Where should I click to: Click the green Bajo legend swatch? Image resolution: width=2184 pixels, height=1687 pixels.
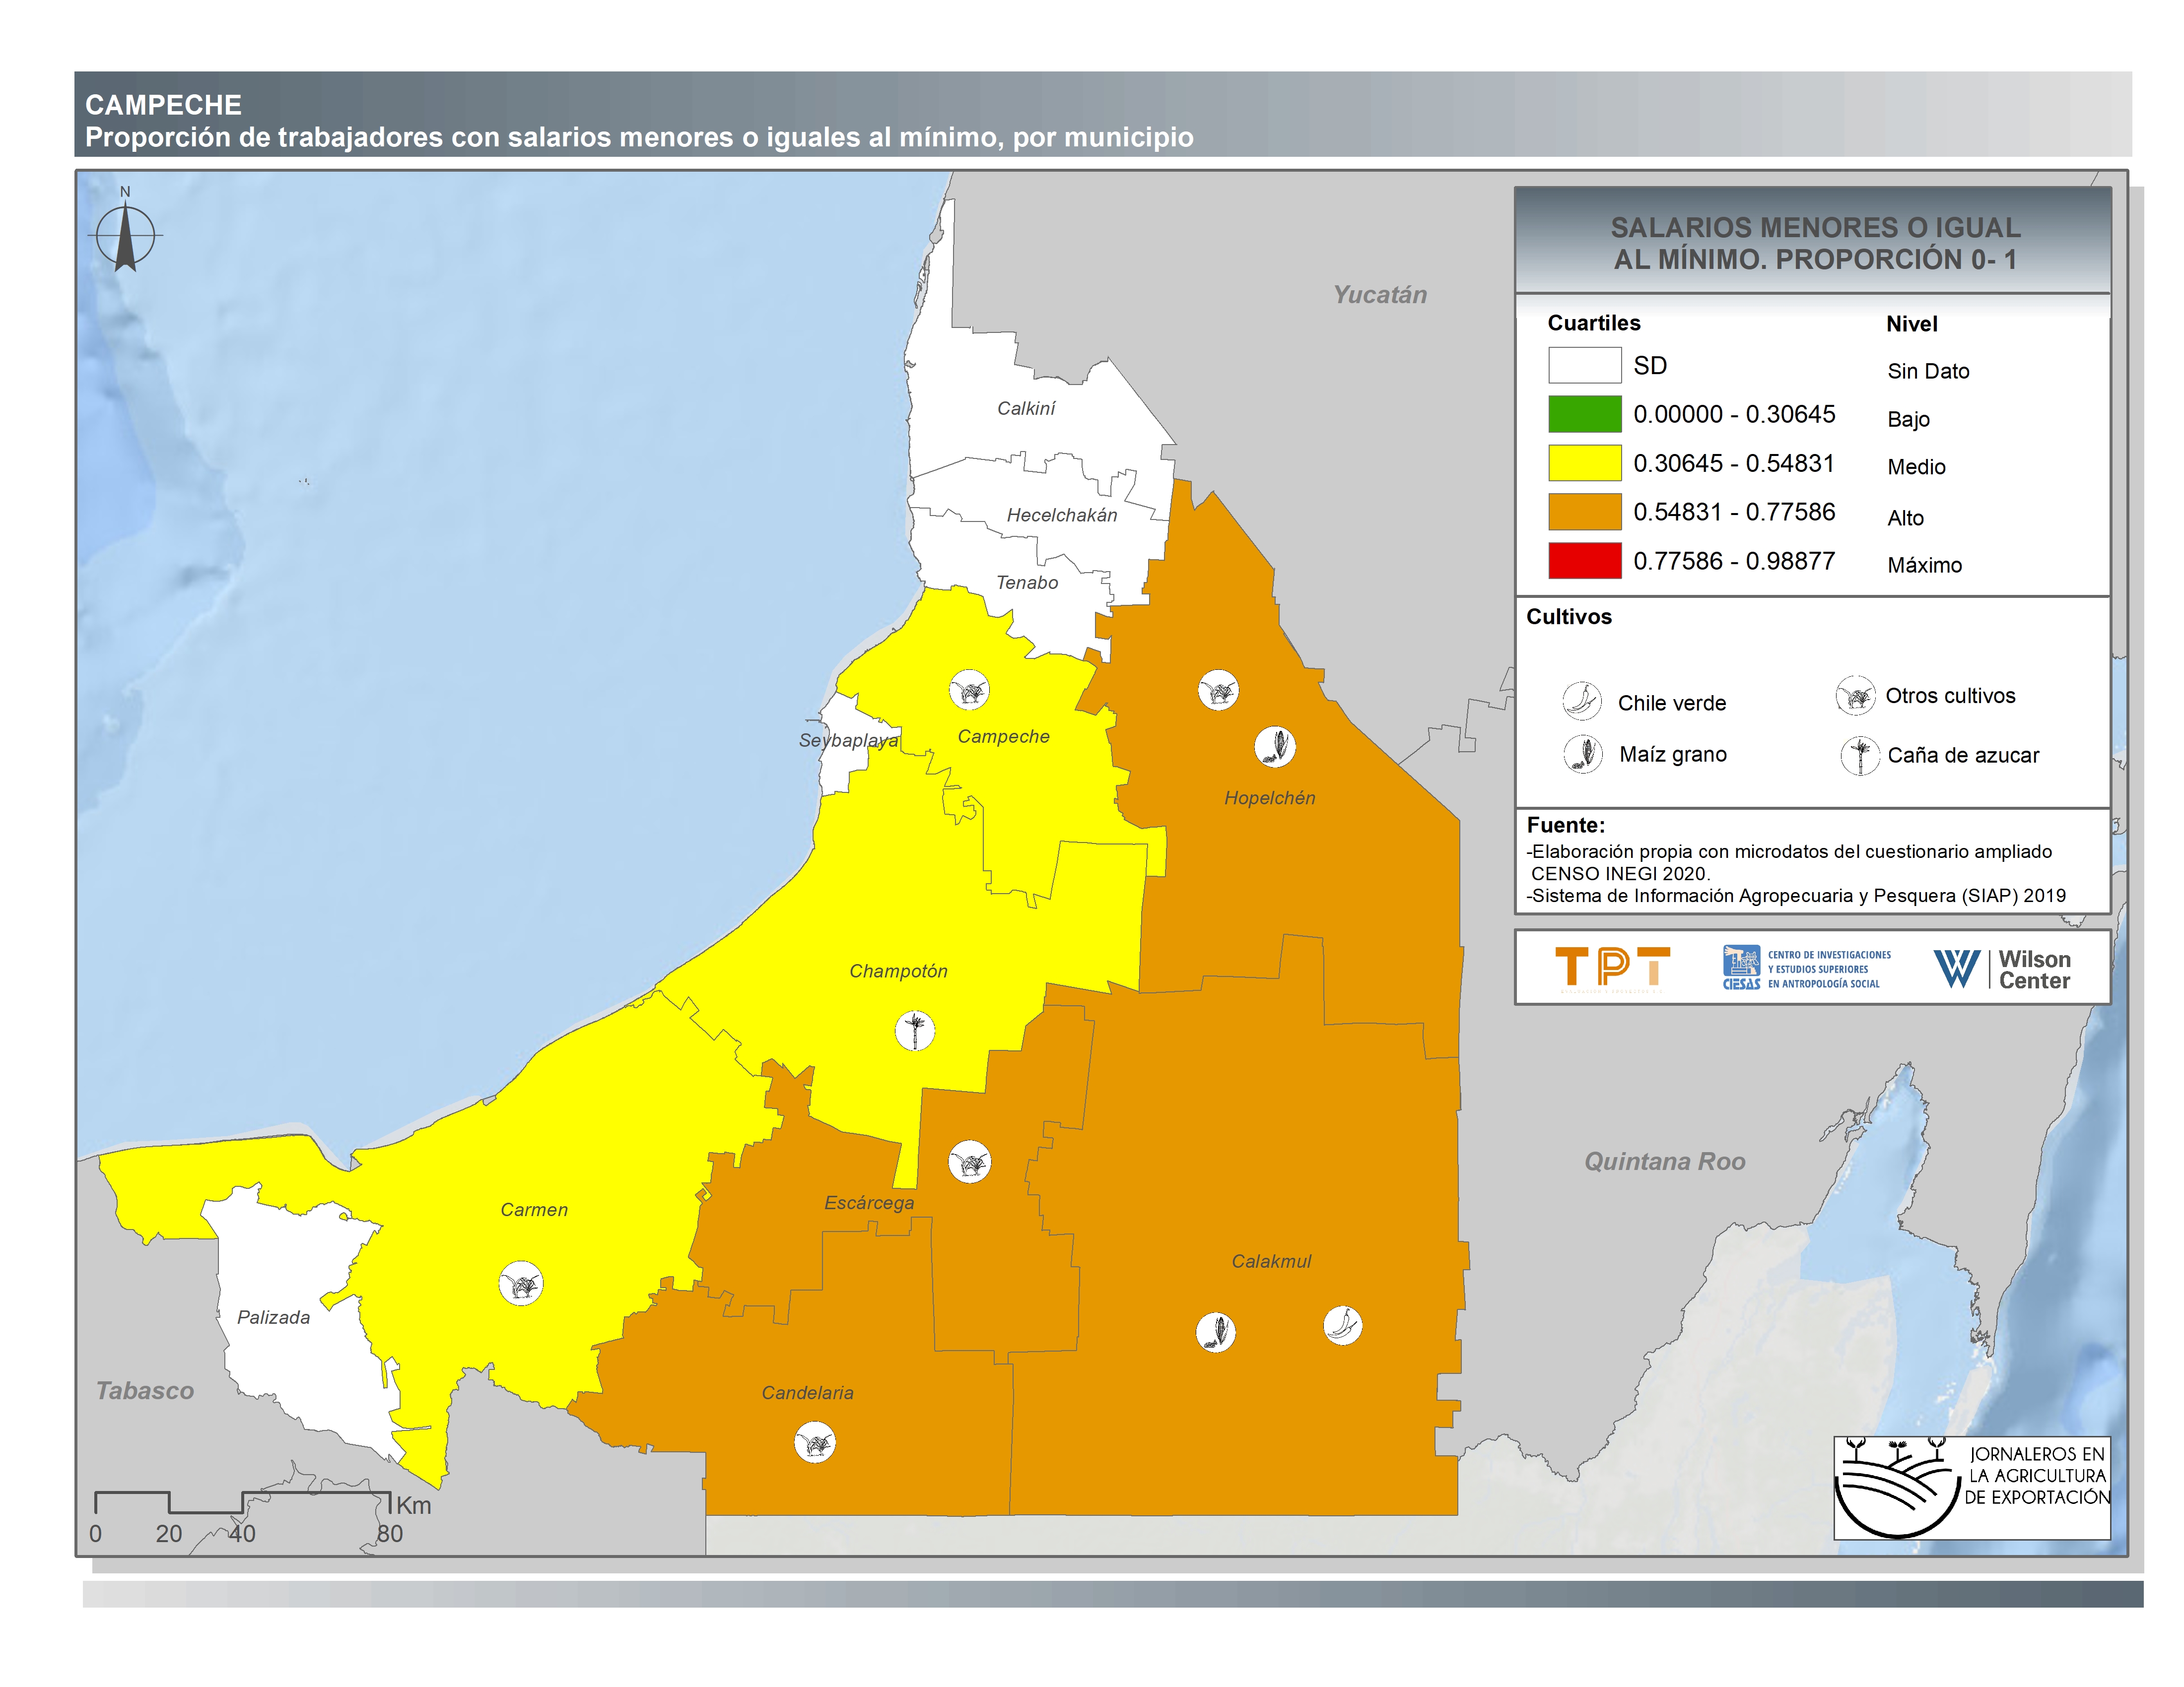1584,414
